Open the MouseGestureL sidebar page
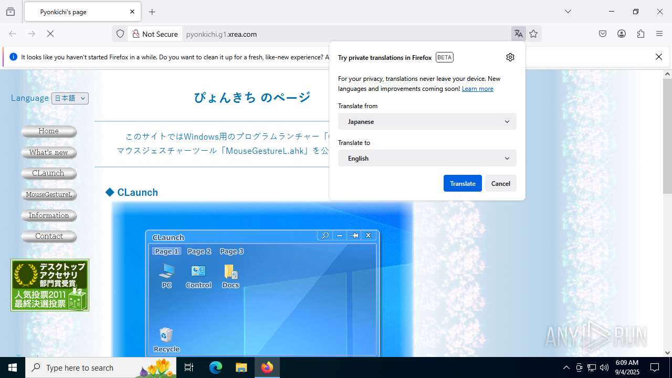This screenshot has height=378, width=672. click(49, 194)
